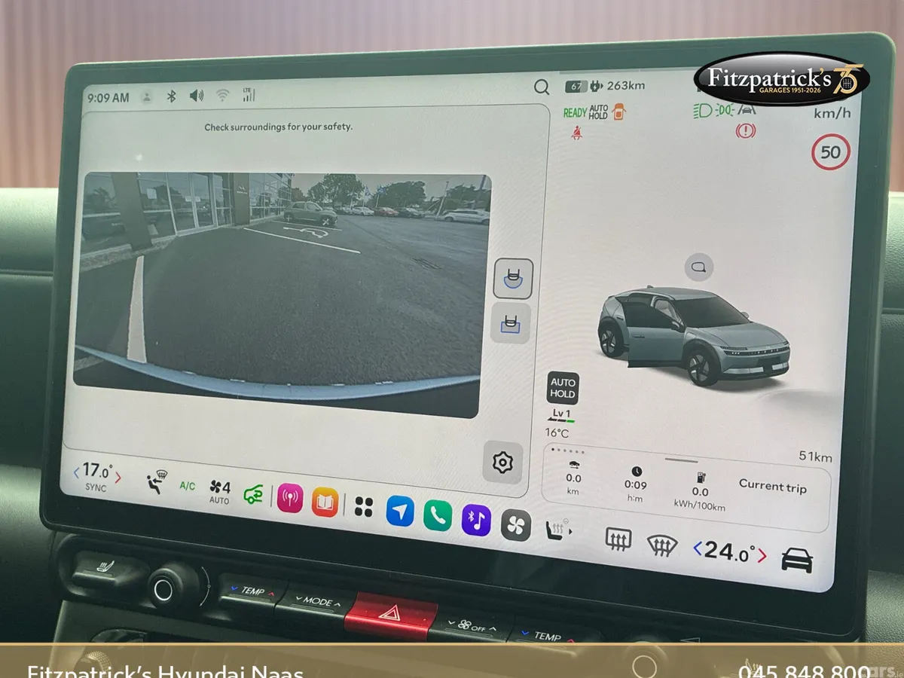The height and width of the screenshot is (678, 904).
Task: Open the phone app
Action: point(437,516)
